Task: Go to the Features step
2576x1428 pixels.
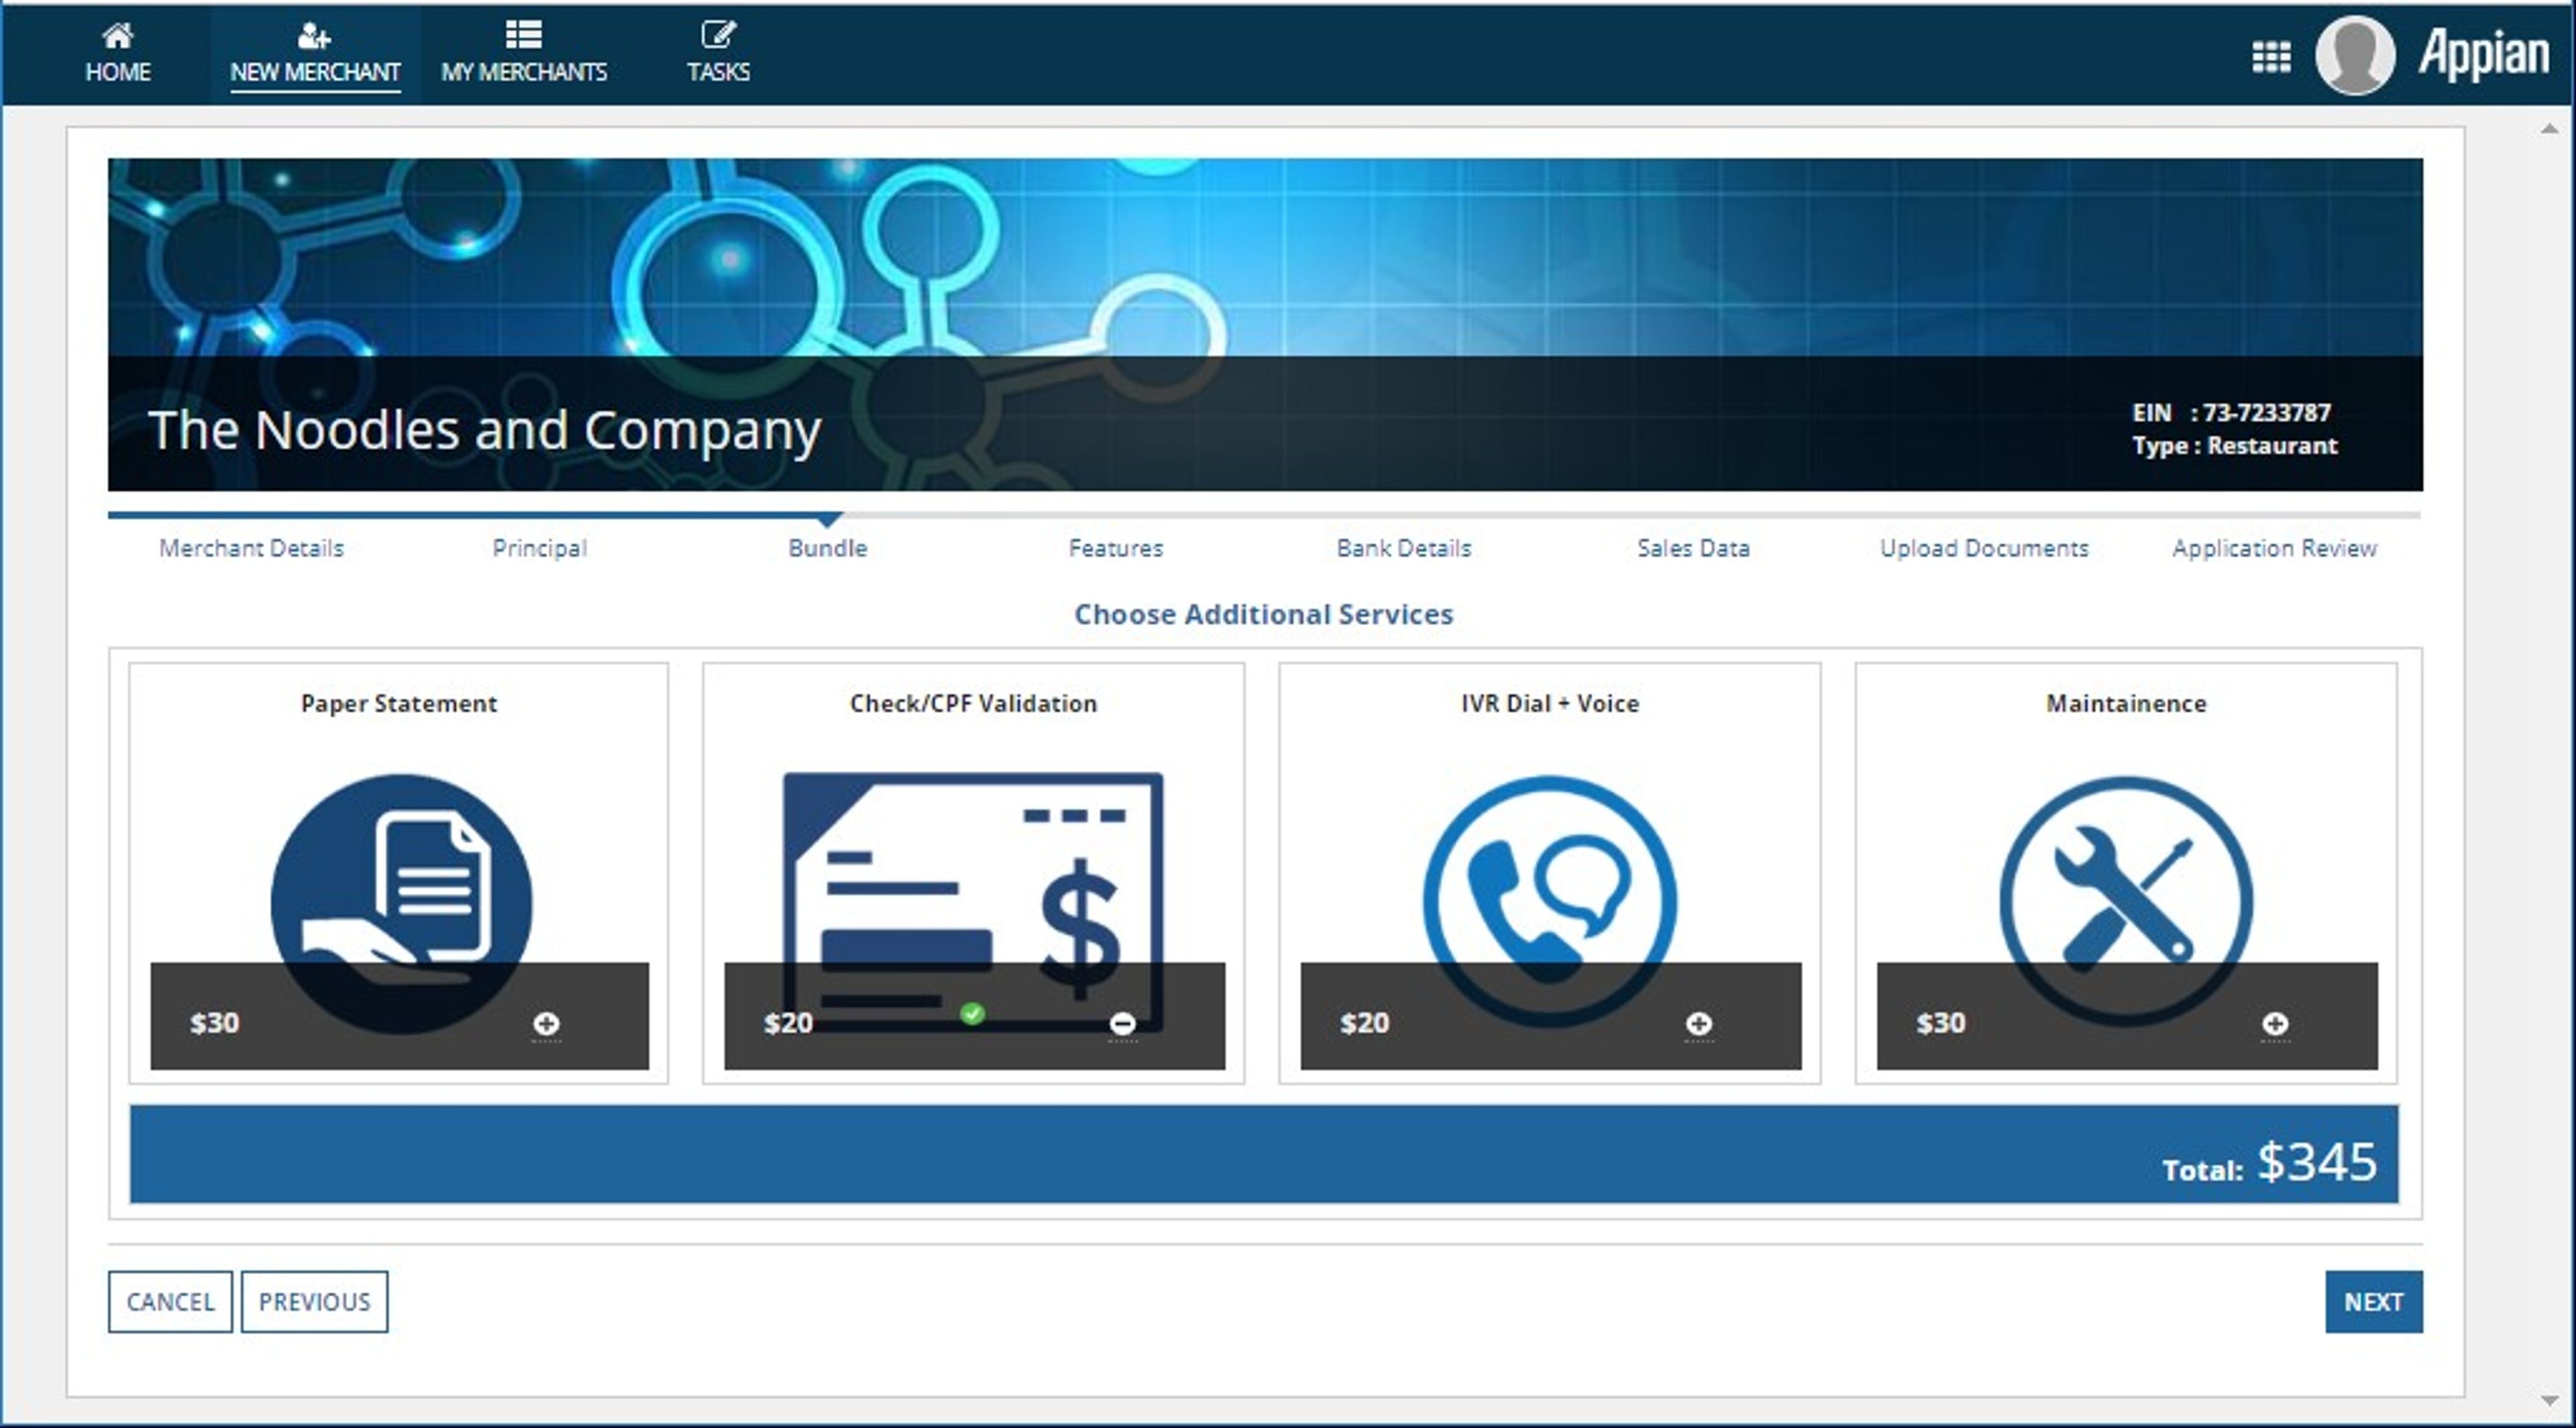Action: tap(1116, 548)
